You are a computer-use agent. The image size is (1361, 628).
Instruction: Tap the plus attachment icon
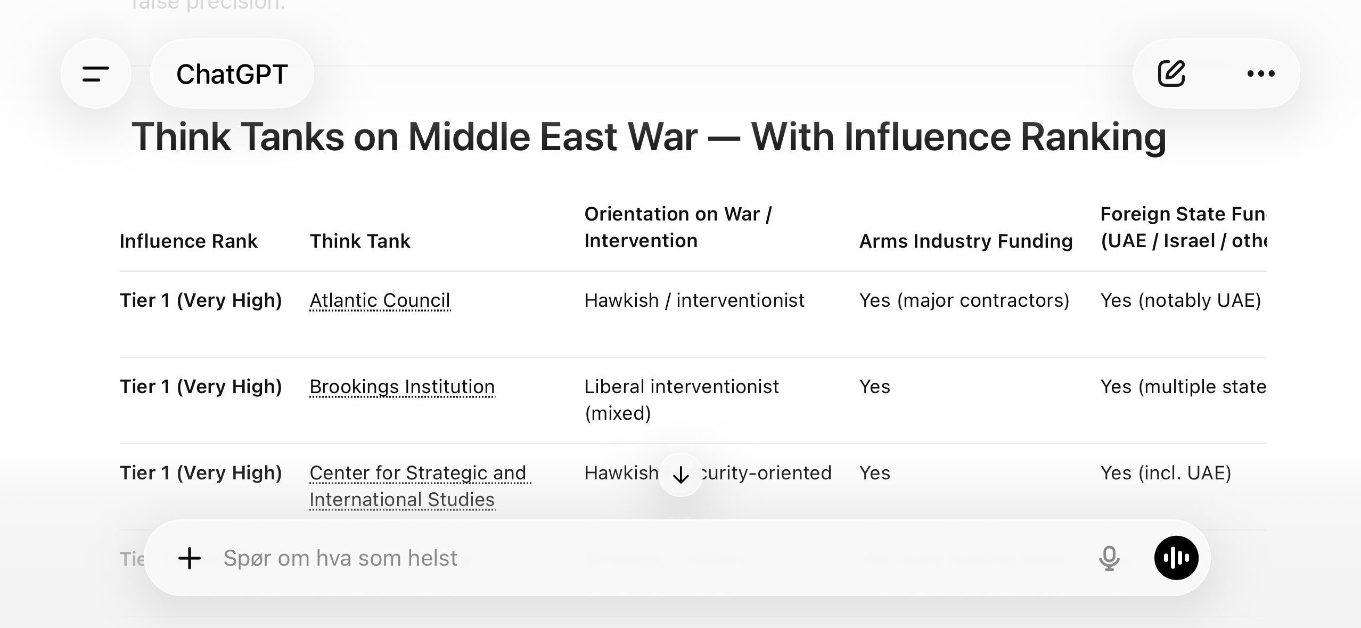click(x=190, y=558)
